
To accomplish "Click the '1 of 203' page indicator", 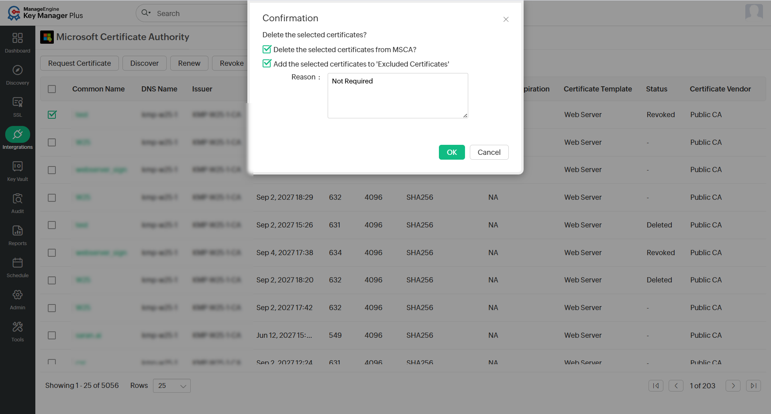I will [703, 386].
